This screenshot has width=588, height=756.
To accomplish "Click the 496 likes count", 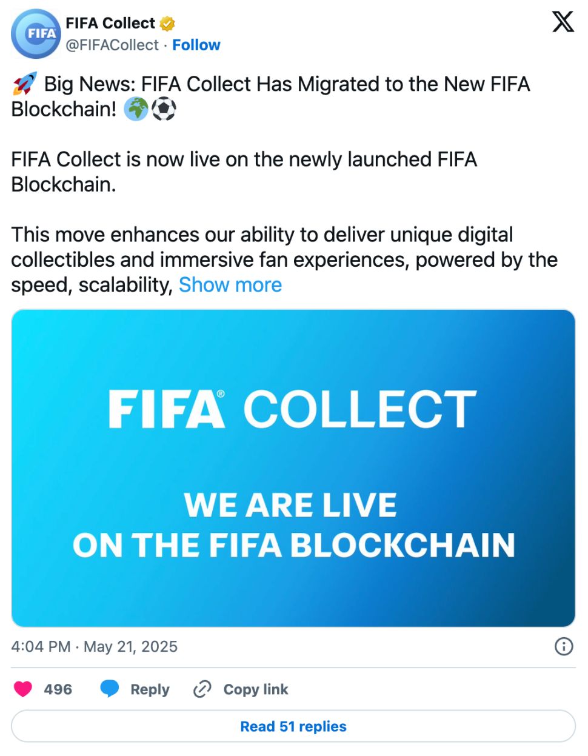I will point(58,689).
